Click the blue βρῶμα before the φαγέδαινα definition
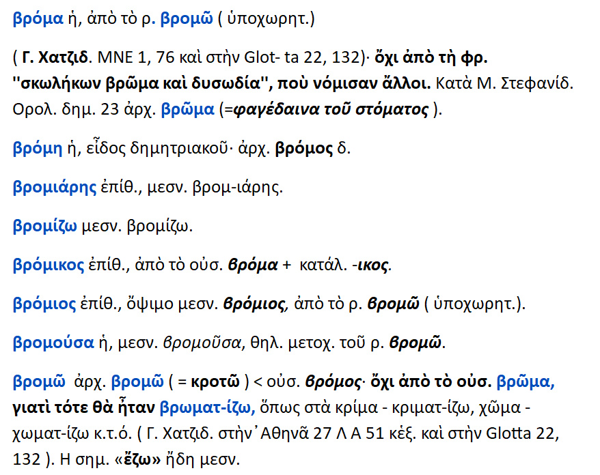 (188, 110)
